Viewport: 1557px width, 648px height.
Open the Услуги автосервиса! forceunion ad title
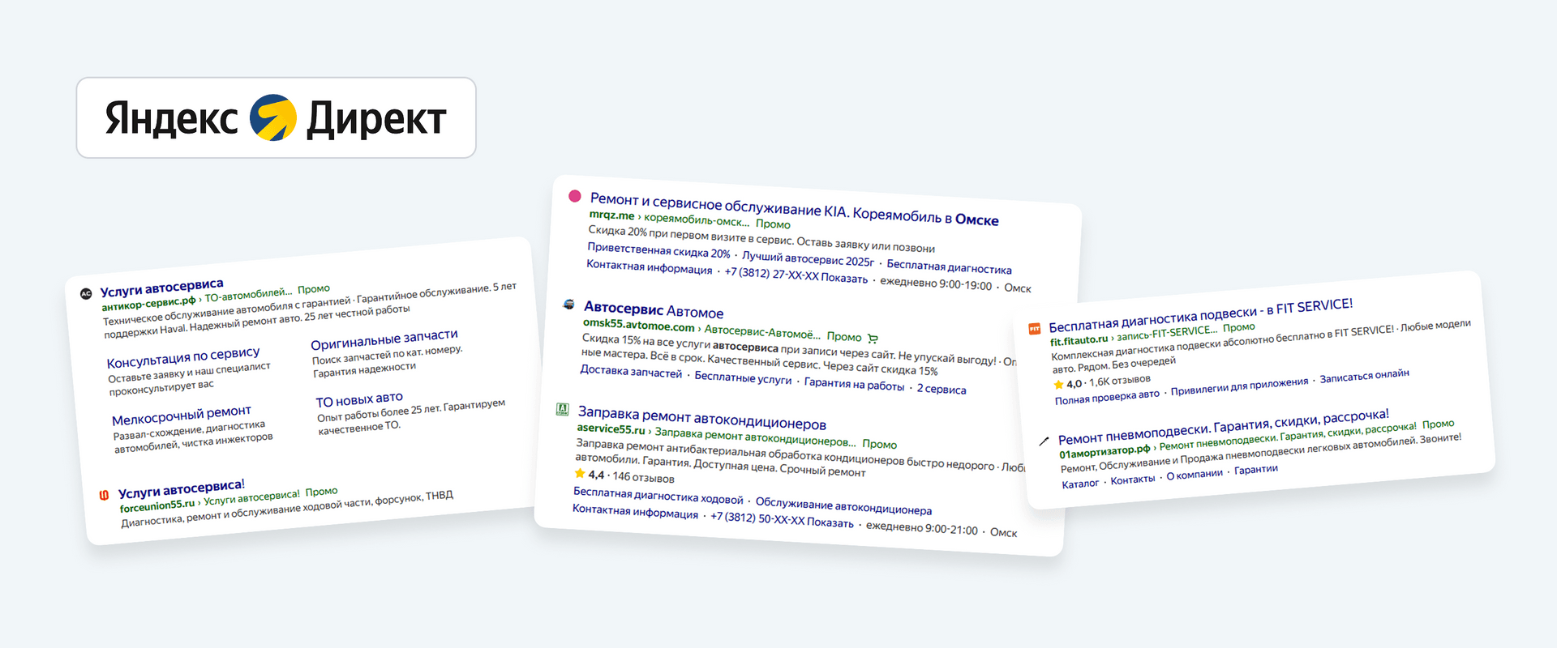pyautogui.click(x=181, y=488)
